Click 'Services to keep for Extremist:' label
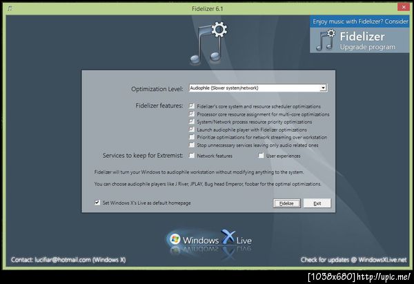414x284 pixels. [x=143, y=156]
